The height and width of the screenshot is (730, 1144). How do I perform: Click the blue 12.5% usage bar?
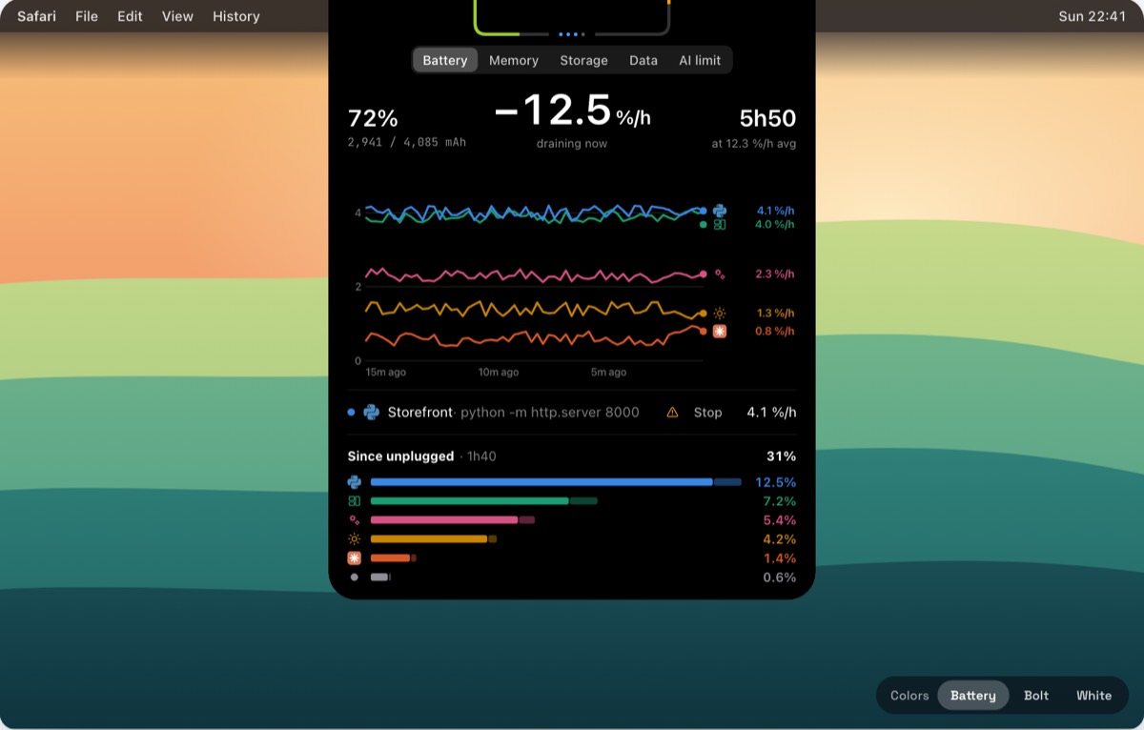point(556,482)
